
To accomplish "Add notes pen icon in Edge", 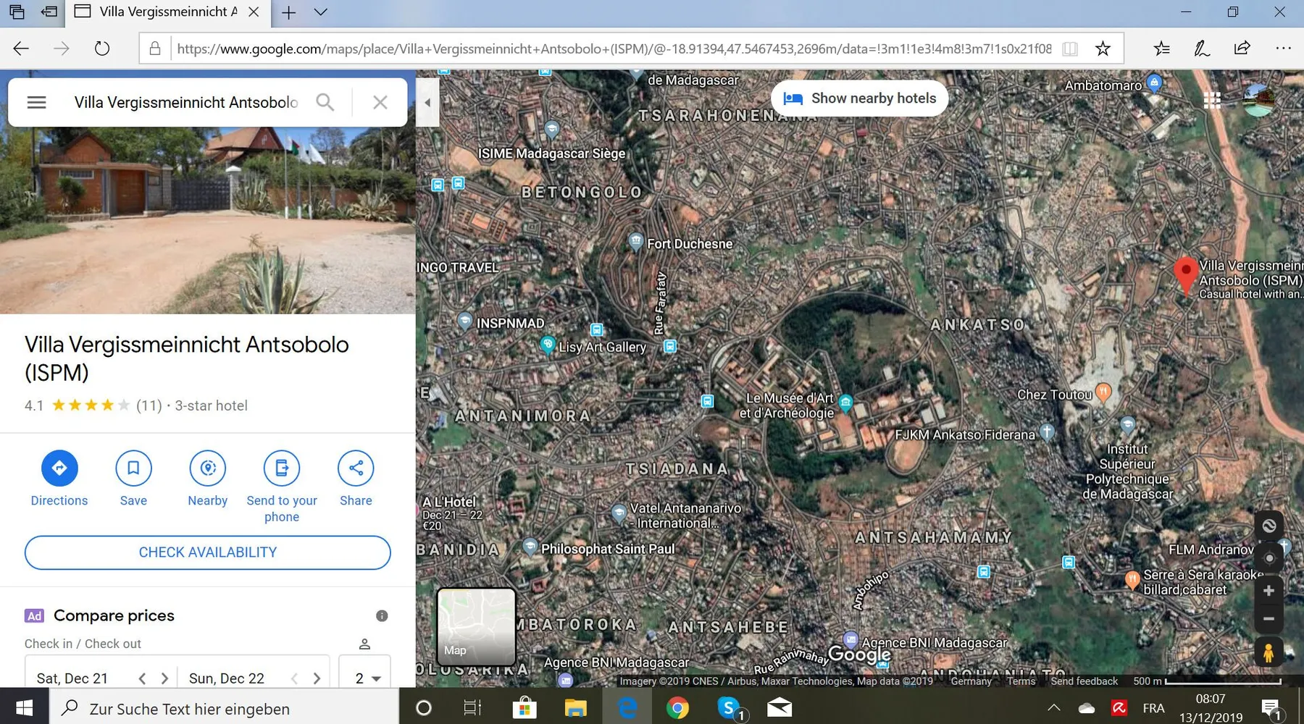I will [x=1202, y=49].
